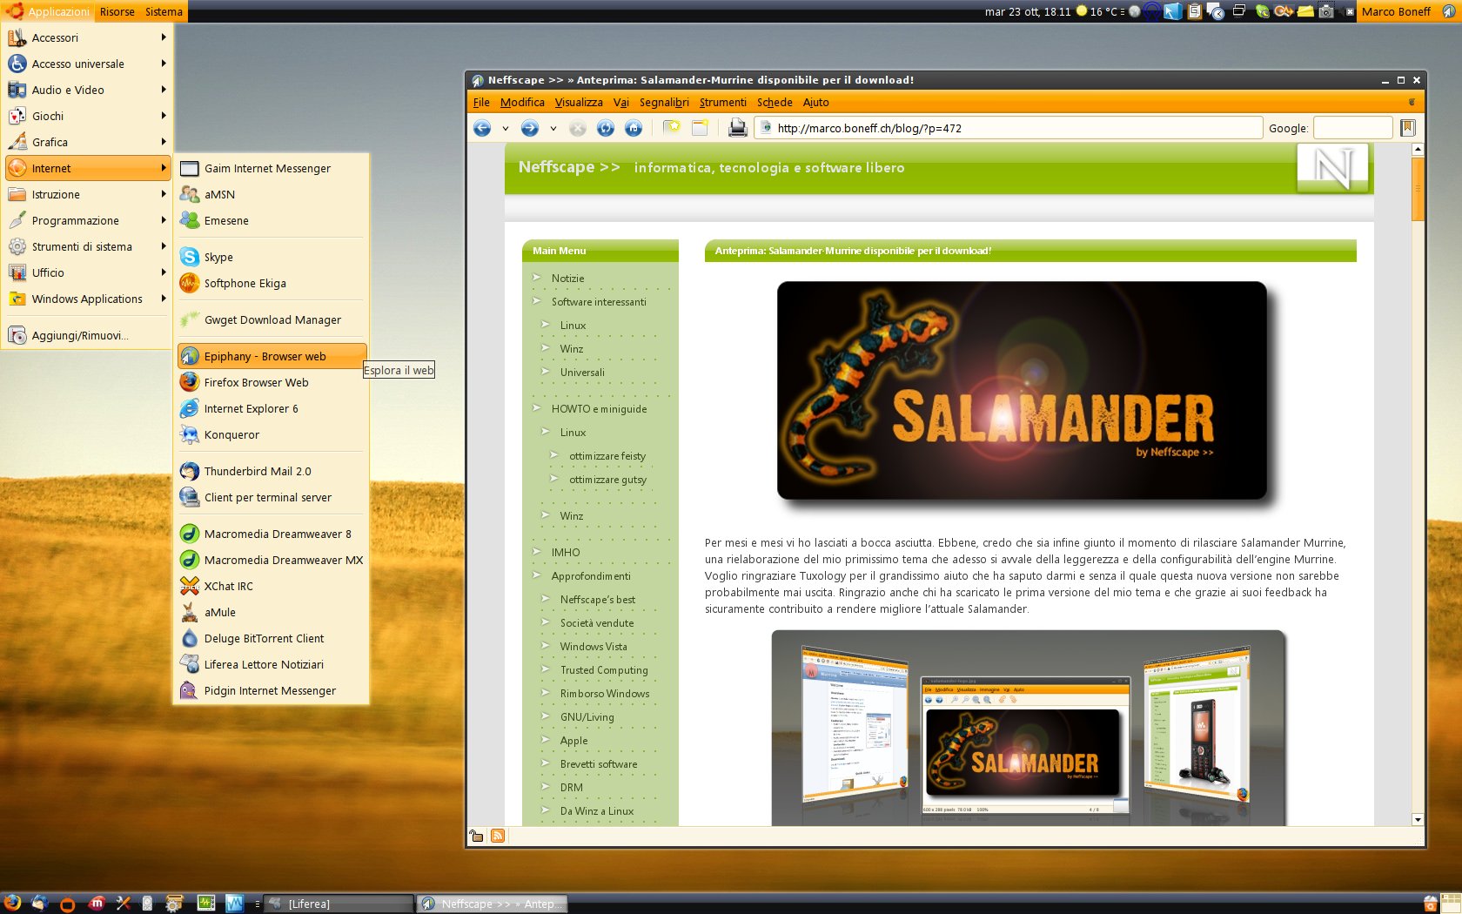Click the Marco Boneff user switcher

(1396, 11)
